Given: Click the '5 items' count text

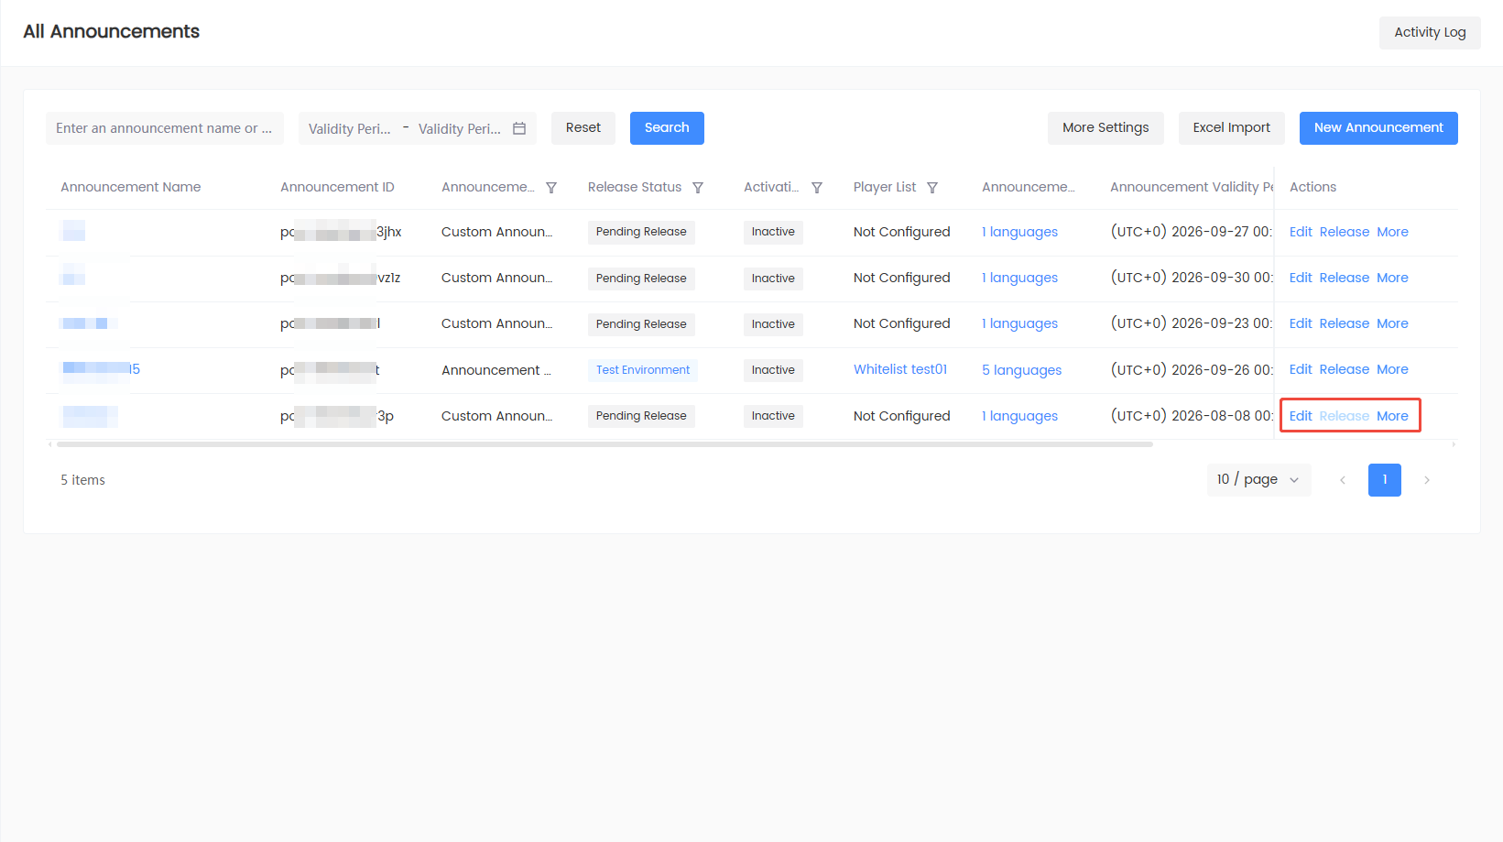Looking at the screenshot, I should click(x=82, y=480).
